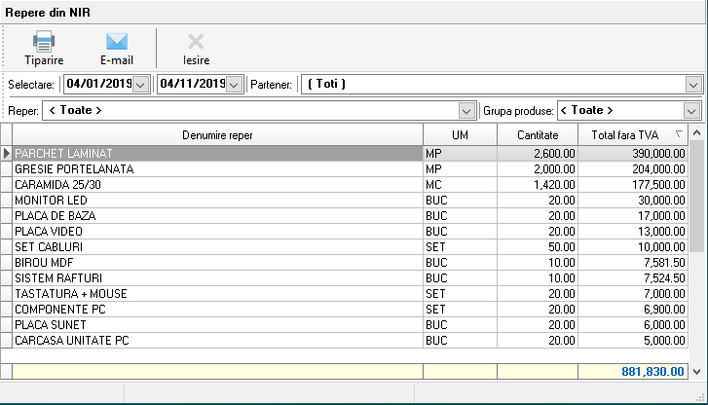Expand the Reper dropdown list
The width and height of the screenshot is (708, 405).
(x=466, y=110)
